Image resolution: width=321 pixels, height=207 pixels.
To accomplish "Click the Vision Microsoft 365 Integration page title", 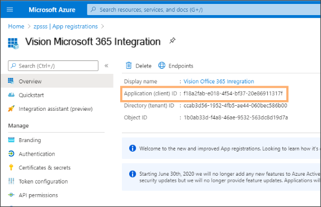I will click(93, 42).
